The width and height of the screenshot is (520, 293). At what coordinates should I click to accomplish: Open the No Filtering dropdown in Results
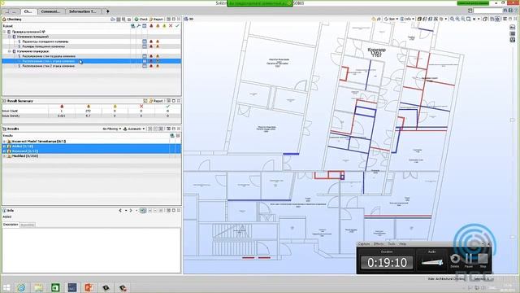click(x=112, y=129)
